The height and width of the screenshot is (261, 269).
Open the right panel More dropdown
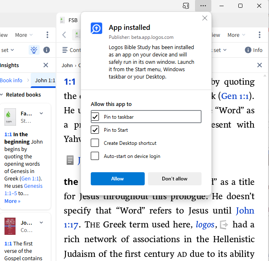[x=236, y=35]
